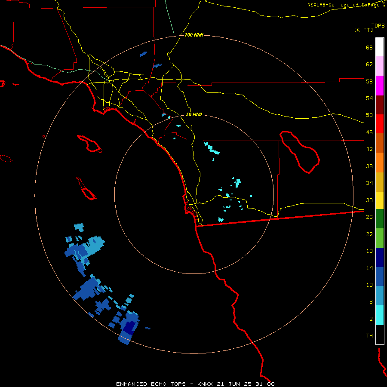Click the "50 NMI" range ring label
This screenshot has height=387, width=387.
194,114
